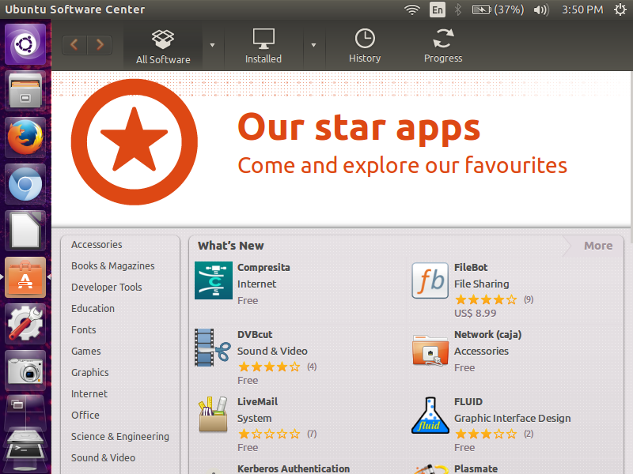633x474 pixels.
Task: Click Ubuntu Software Center launcher icon
Action: pyautogui.click(x=25, y=277)
